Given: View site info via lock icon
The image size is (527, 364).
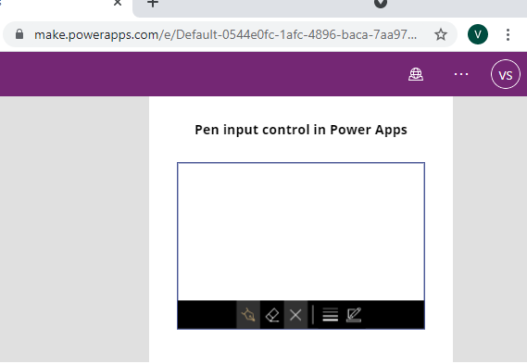Looking at the screenshot, I should (x=19, y=34).
